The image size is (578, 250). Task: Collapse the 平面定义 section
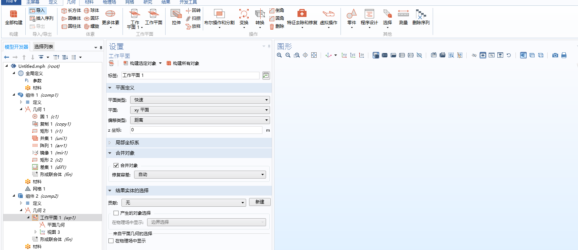tap(110, 88)
